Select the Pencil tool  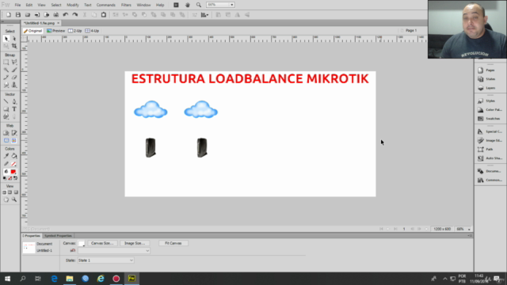pyautogui.click(x=6, y=78)
